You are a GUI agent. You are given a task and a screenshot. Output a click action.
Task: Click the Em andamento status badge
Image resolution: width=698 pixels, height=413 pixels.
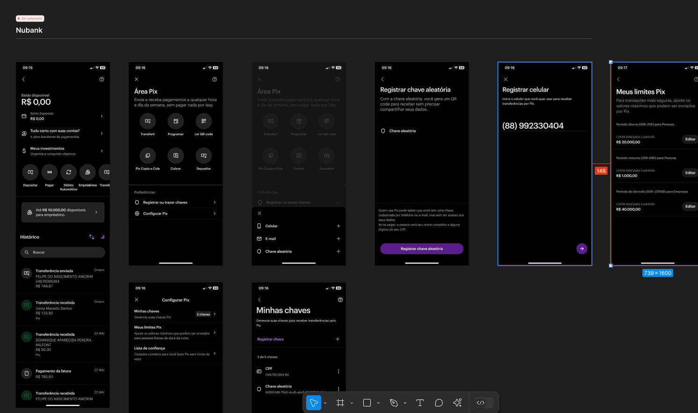coord(30,19)
